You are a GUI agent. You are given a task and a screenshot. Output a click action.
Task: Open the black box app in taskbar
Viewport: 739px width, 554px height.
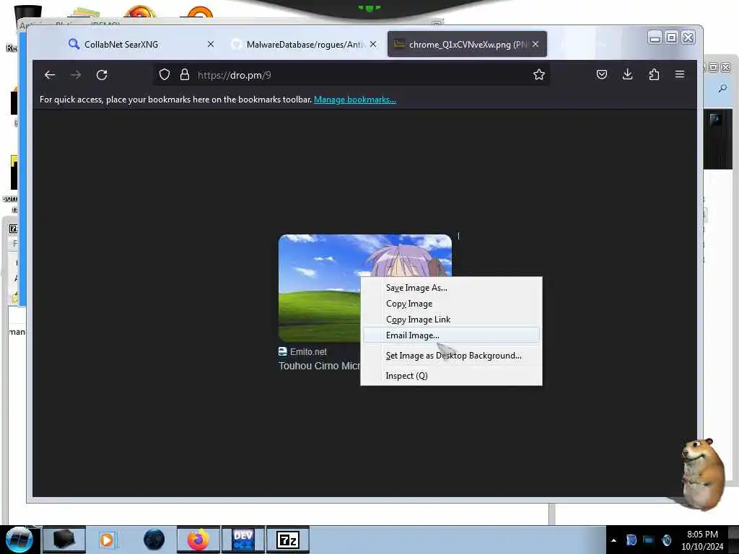[64, 540]
